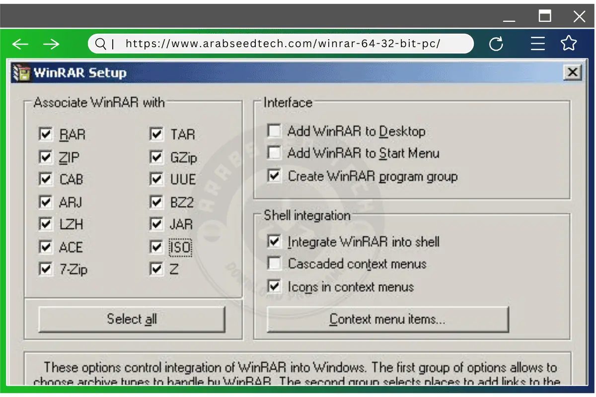The height and width of the screenshot is (397, 596).
Task: Uncheck Integrate WinRAR into shell
Action: pos(274,241)
